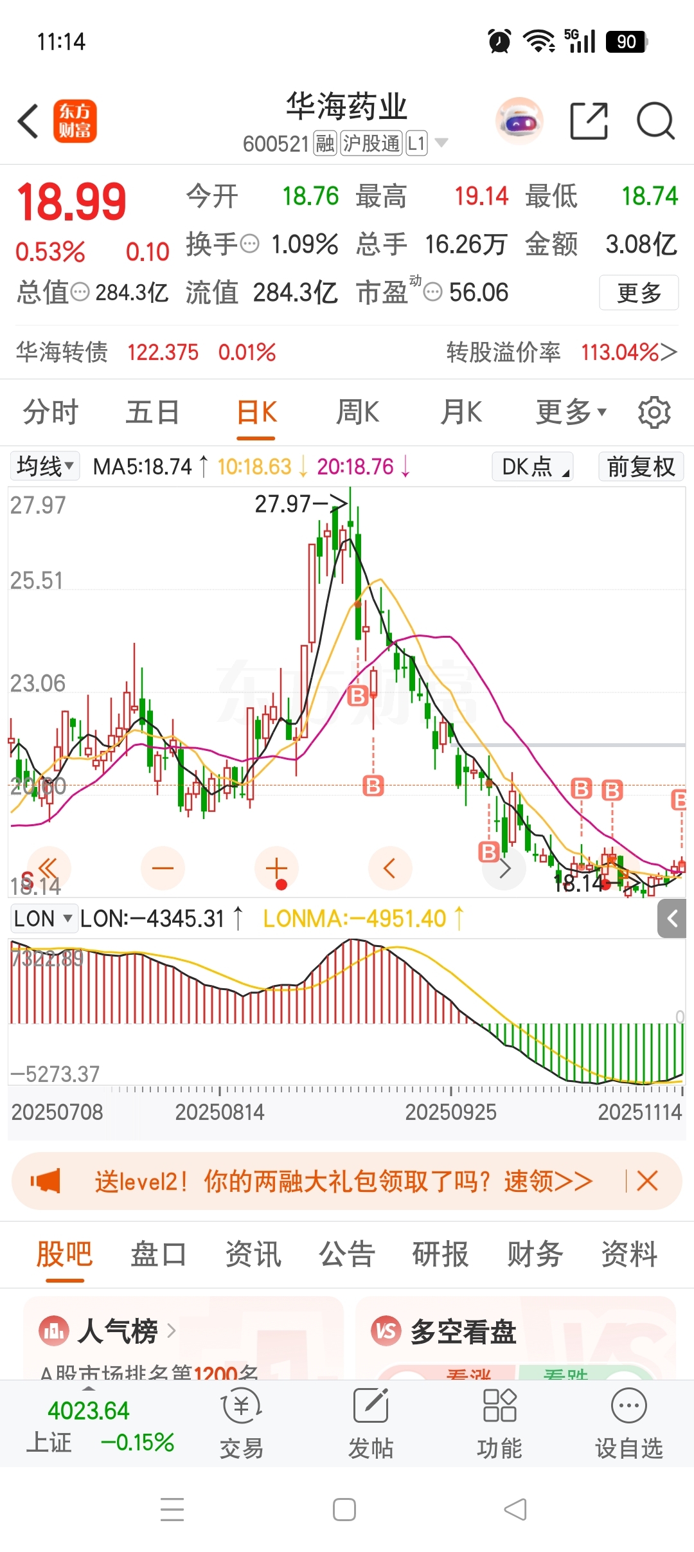694x1552 pixels.
Task: Open DK点 selector dropdown
Action: [x=533, y=466]
